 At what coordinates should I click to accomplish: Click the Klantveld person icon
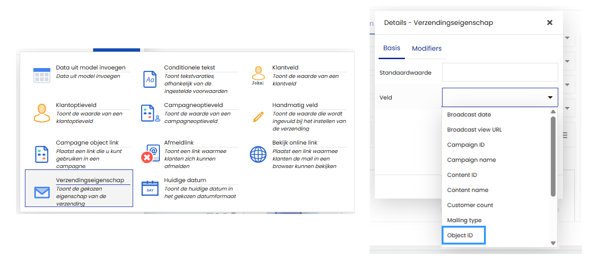(258, 76)
